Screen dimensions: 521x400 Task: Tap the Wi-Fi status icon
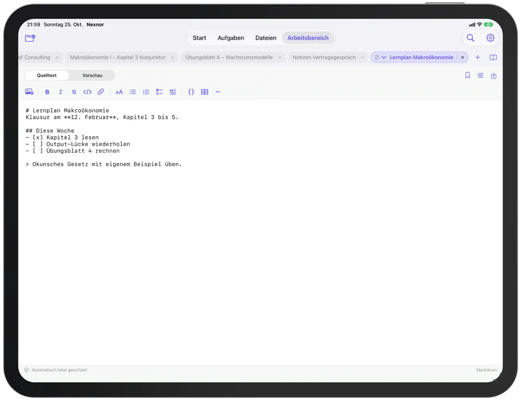[479, 24]
